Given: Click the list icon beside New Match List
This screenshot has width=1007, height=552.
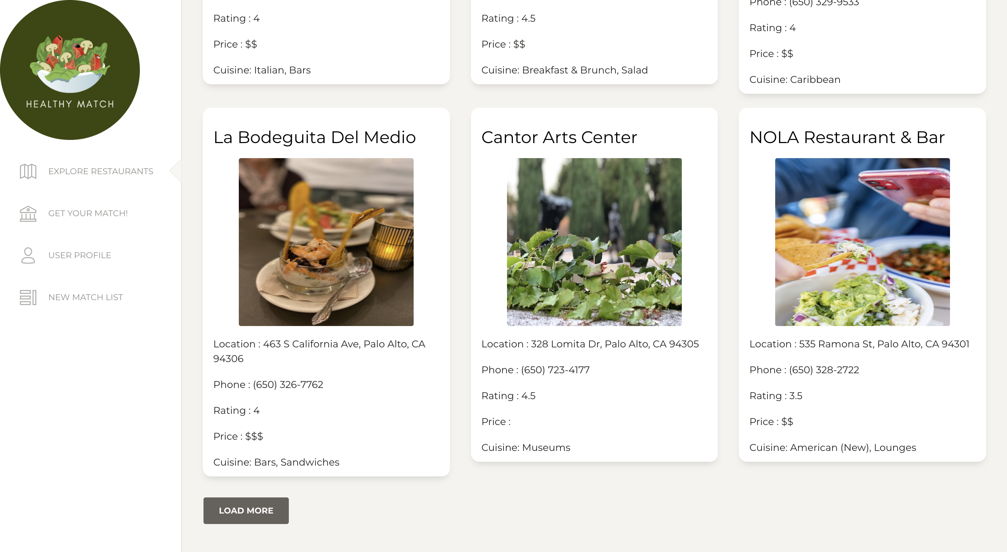Looking at the screenshot, I should [x=28, y=297].
